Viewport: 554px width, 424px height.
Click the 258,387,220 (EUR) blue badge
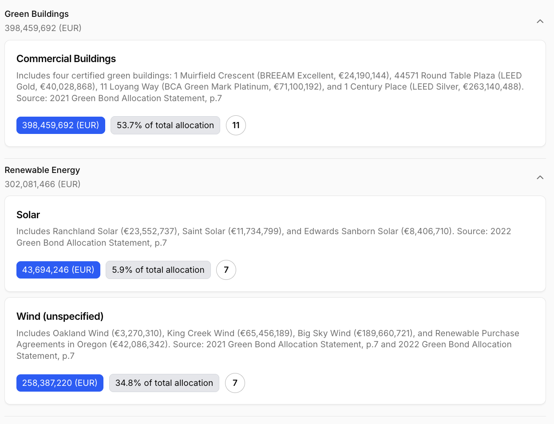(60, 383)
